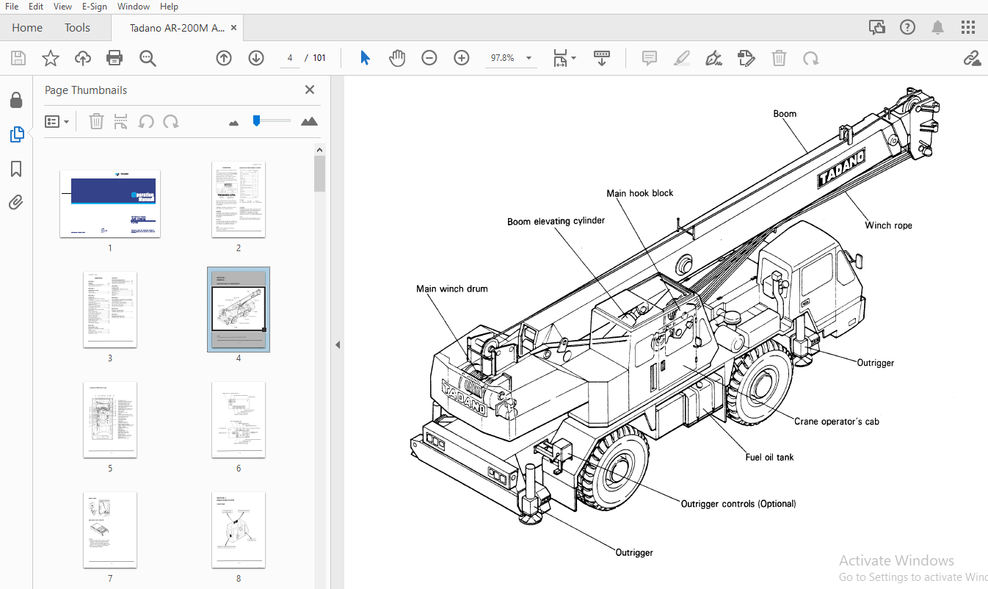The height and width of the screenshot is (589, 988).
Task: Switch to the Home tab
Action: coord(27,28)
